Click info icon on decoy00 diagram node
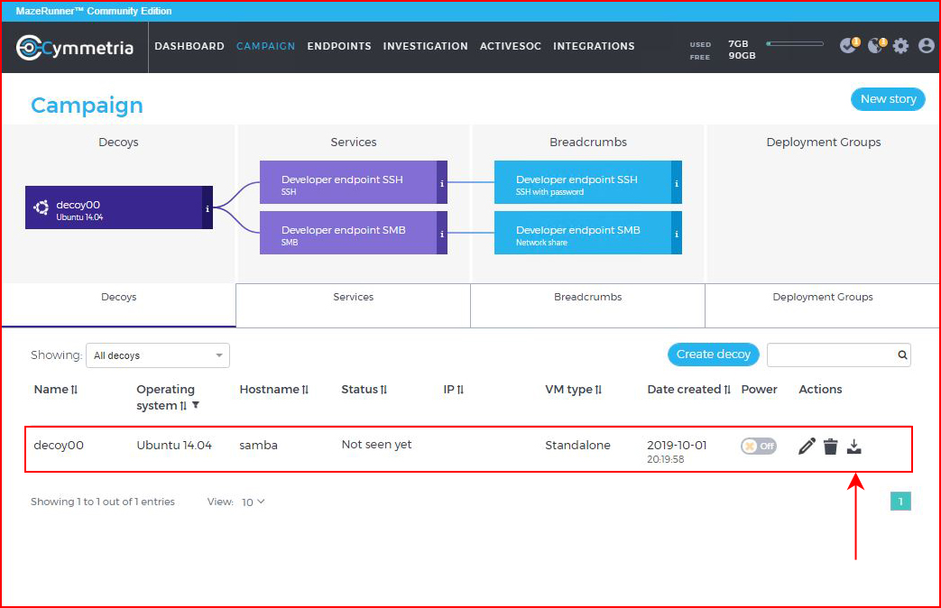Screen dimensions: 941x608 point(208,207)
